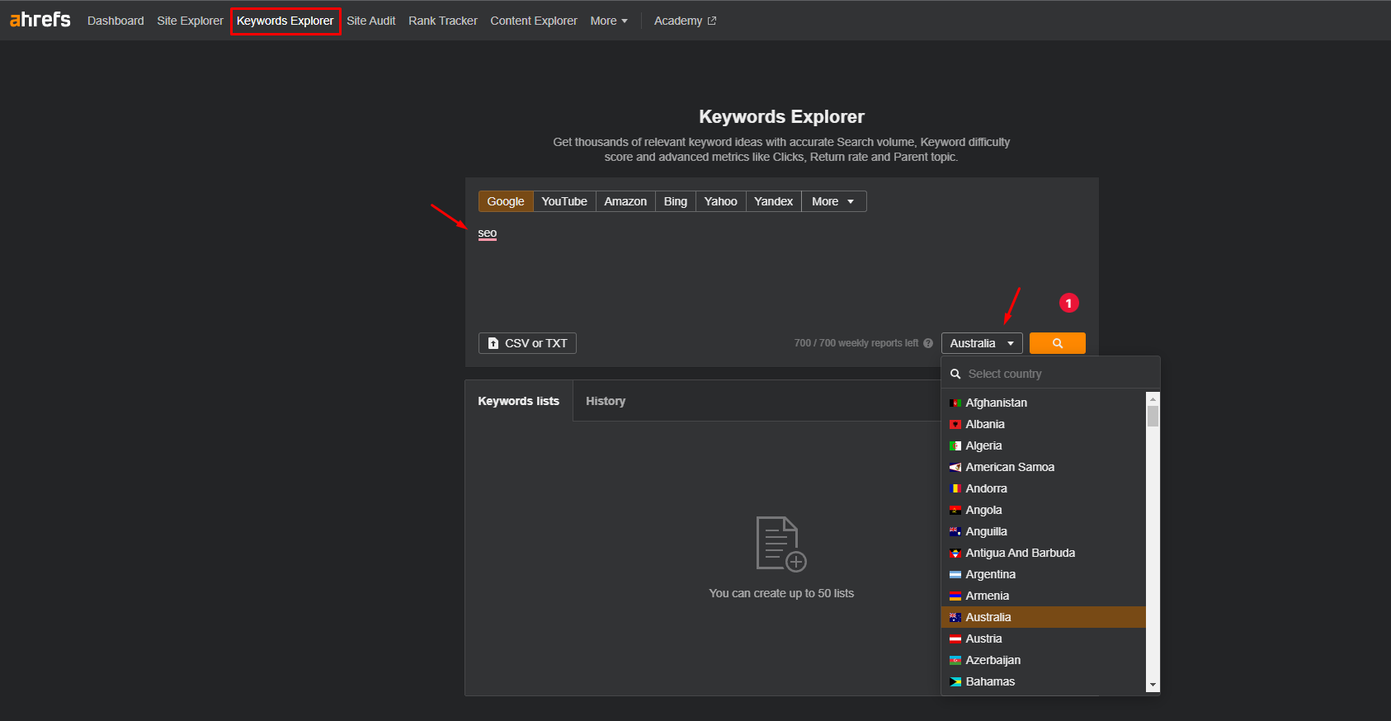Switch to Keywords lists tab
Screen dimensions: 1391x721
(518, 401)
